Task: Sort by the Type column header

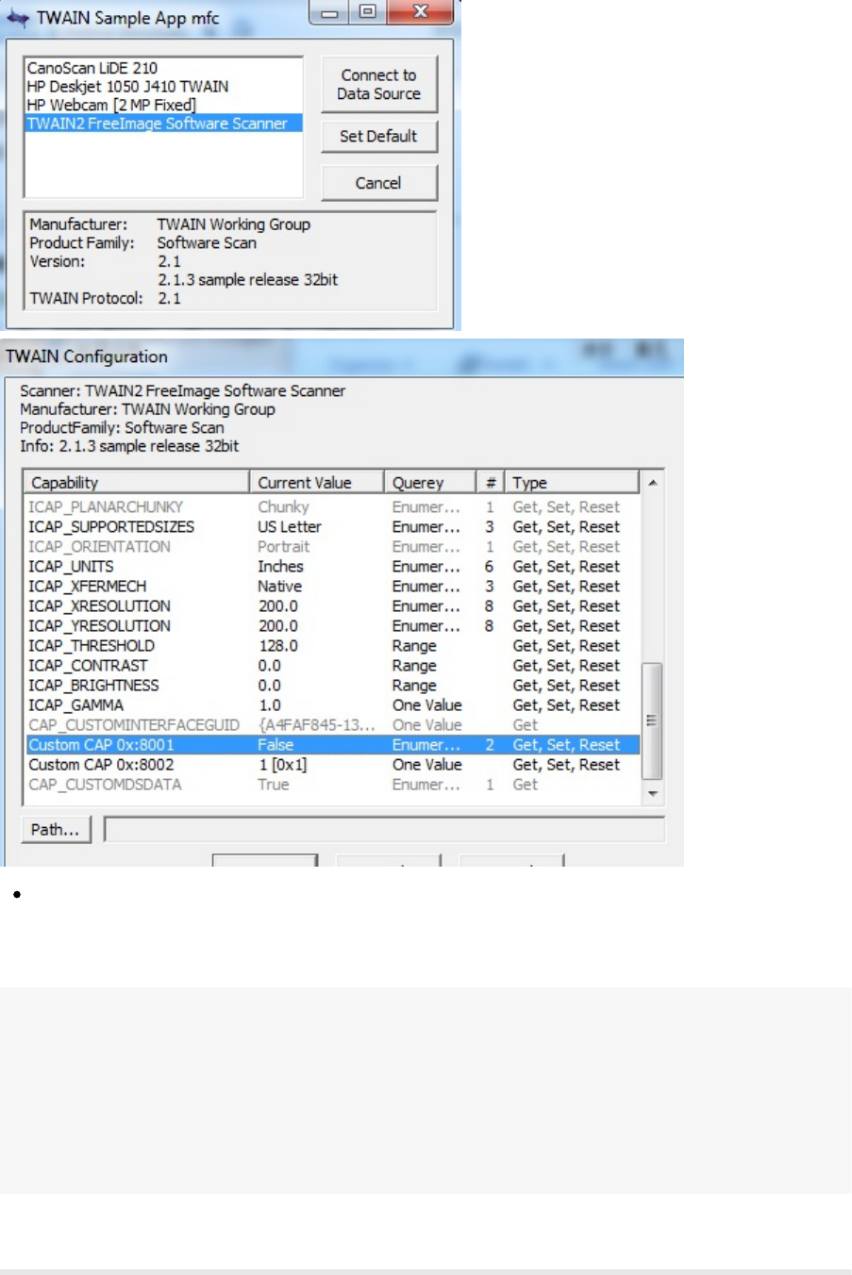Action: 572,482
